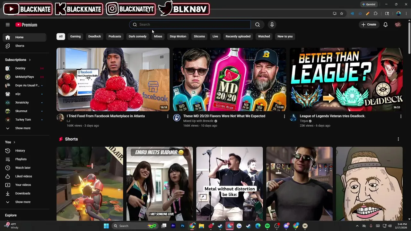Select the Gaming filter chip
Image resolution: width=411 pixels, height=231 pixels.
coord(75,36)
